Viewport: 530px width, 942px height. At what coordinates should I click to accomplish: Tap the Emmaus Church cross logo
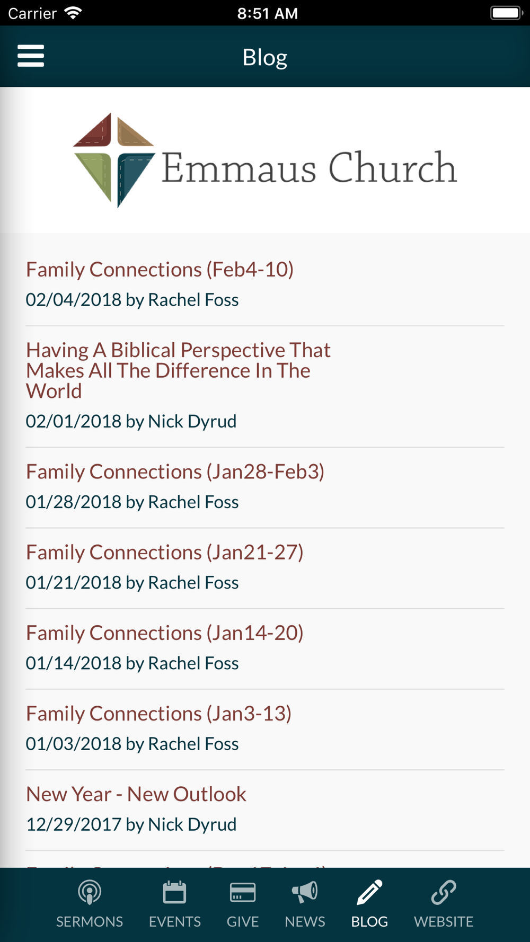tap(114, 160)
